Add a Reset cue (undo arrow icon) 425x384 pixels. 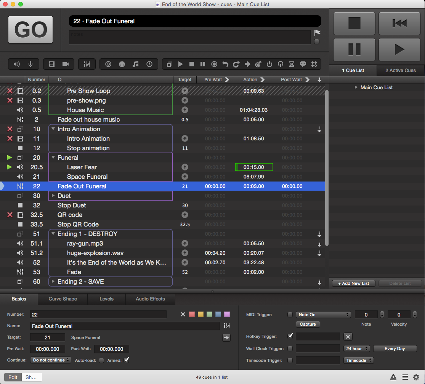[x=225, y=64]
